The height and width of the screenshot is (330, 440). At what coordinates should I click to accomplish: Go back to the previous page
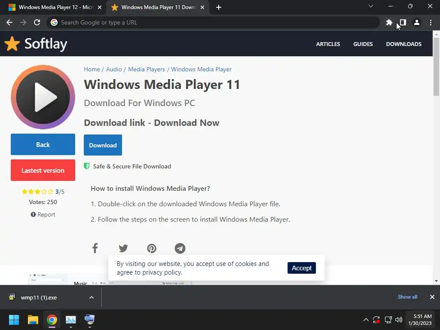9,22
